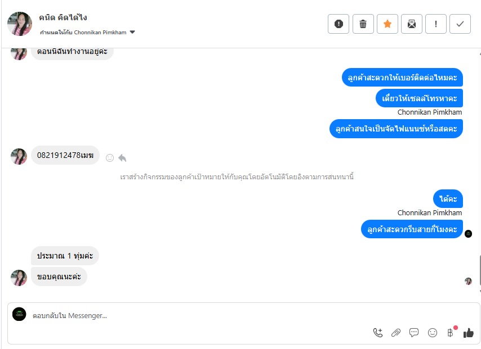Click the phone add contact icon
Image resolution: width=481 pixels, height=349 pixels.
378,333
